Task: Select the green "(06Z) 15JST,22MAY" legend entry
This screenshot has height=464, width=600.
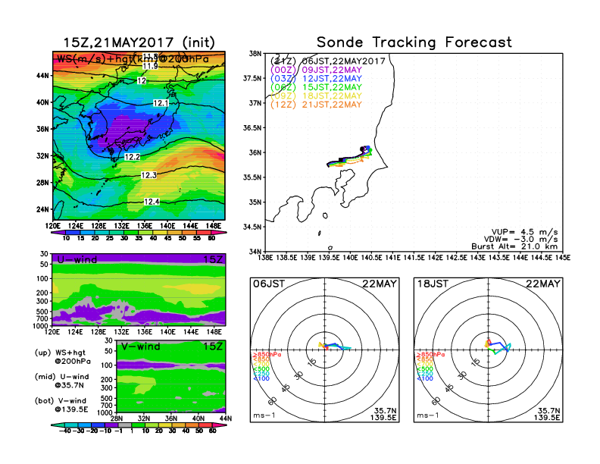Action: click(x=316, y=87)
